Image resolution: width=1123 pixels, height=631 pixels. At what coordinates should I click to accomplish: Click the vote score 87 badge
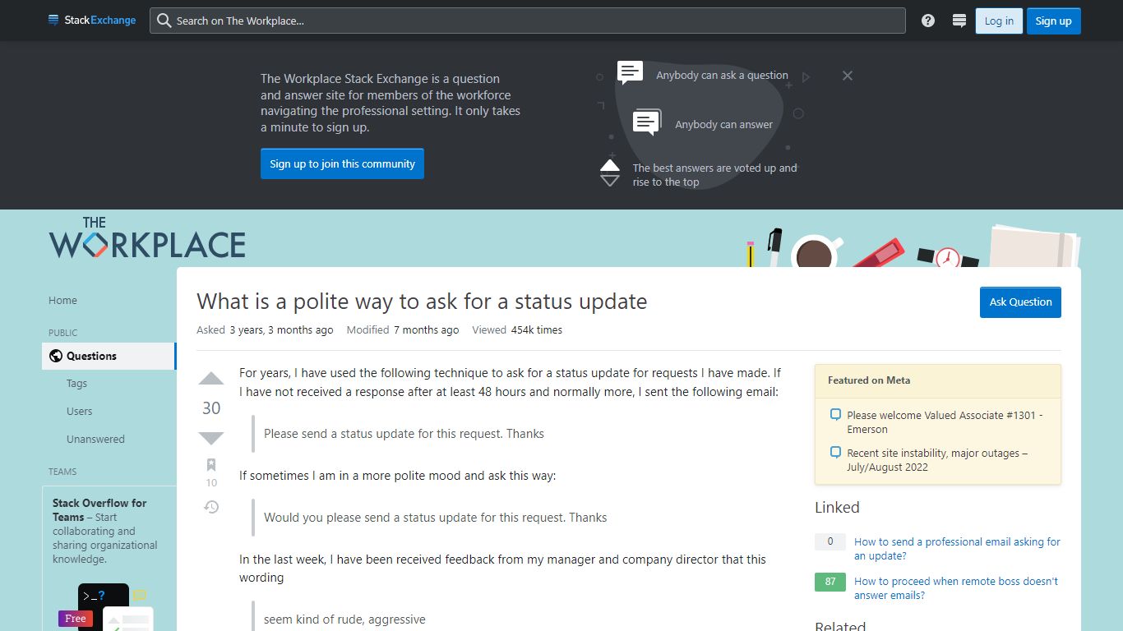coord(830,582)
